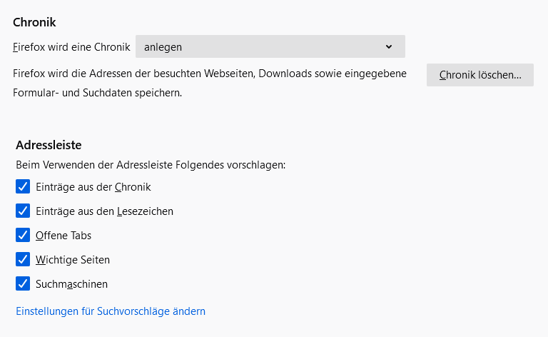Click the chevron arrow of the Chronik dropdown
This screenshot has height=337, width=548.
(389, 47)
